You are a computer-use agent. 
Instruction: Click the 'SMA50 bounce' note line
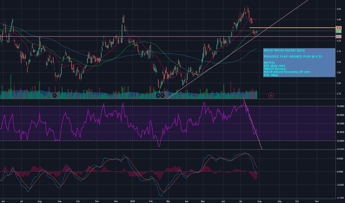pyautogui.click(x=275, y=69)
